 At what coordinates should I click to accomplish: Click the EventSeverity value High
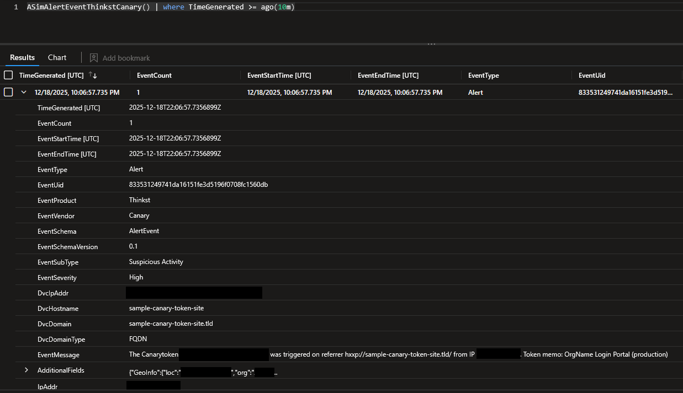pos(136,277)
